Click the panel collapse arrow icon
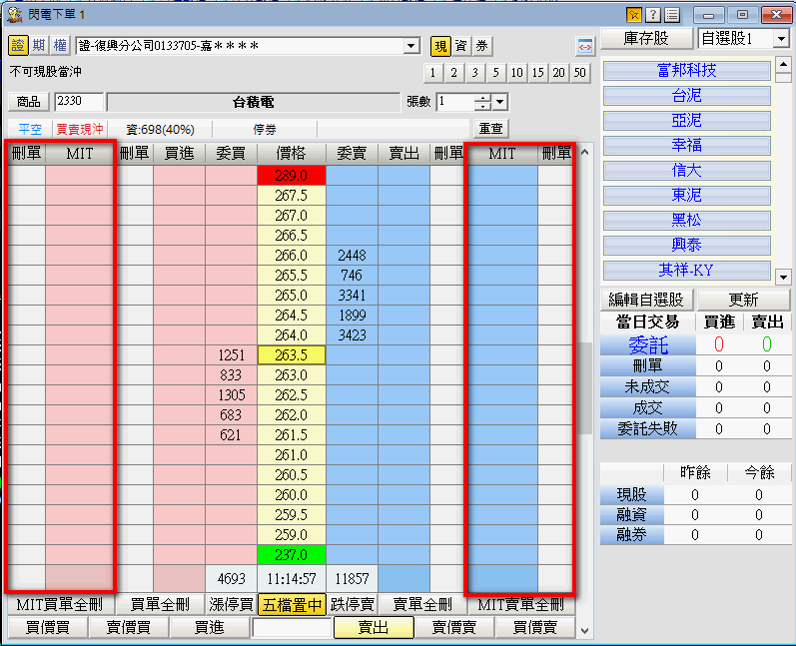 click(586, 47)
